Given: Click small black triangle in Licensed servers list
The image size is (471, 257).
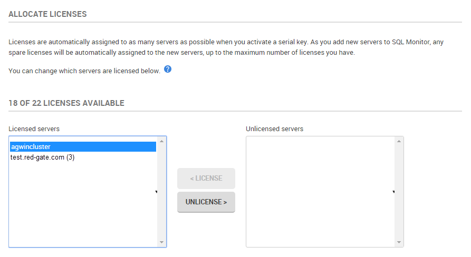Looking at the screenshot, I should 156,192.
